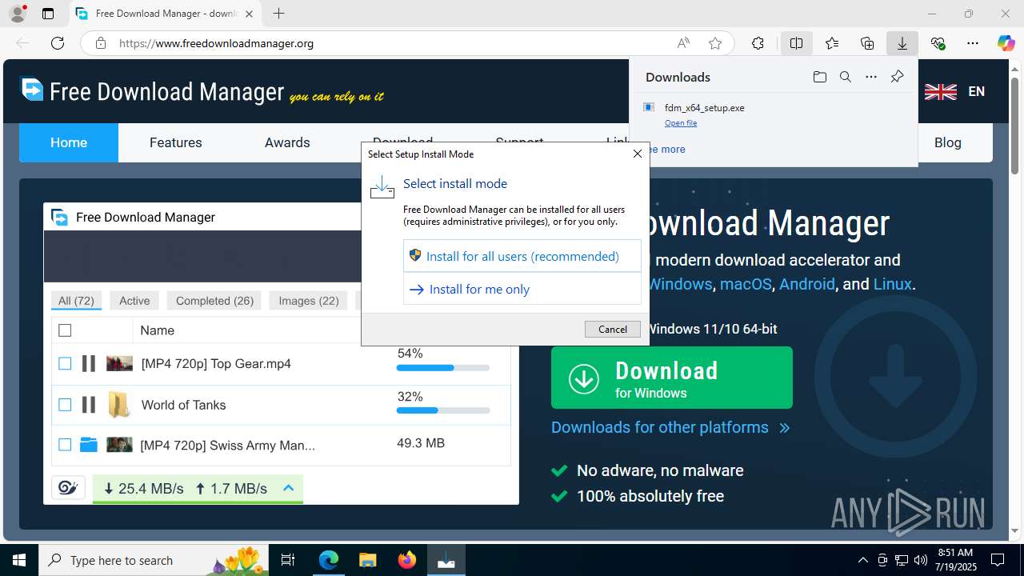Click Open file link under fdm_x64_setup.exe
The image size is (1024, 576).
click(x=681, y=123)
